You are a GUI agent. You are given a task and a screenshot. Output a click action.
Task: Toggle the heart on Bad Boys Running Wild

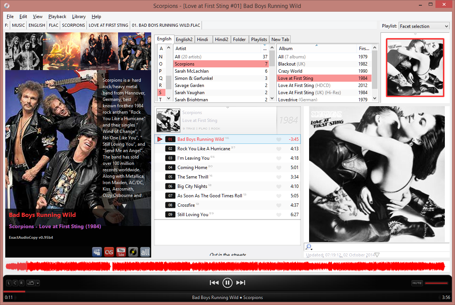[279, 140]
